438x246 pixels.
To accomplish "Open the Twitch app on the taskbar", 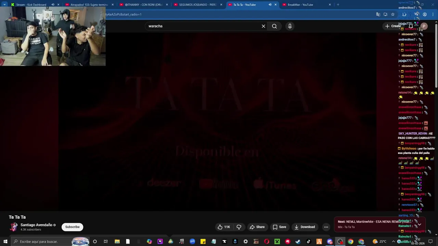I will click(160, 242).
